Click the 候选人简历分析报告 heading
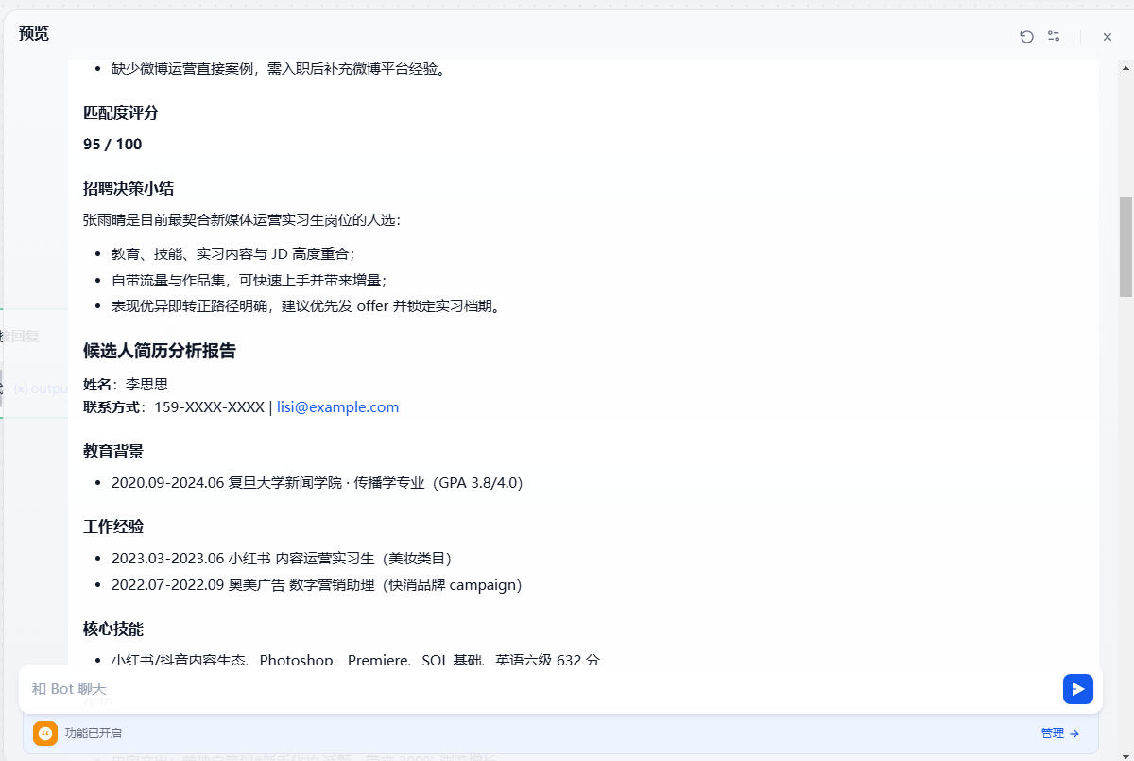1134x761 pixels. coord(160,351)
